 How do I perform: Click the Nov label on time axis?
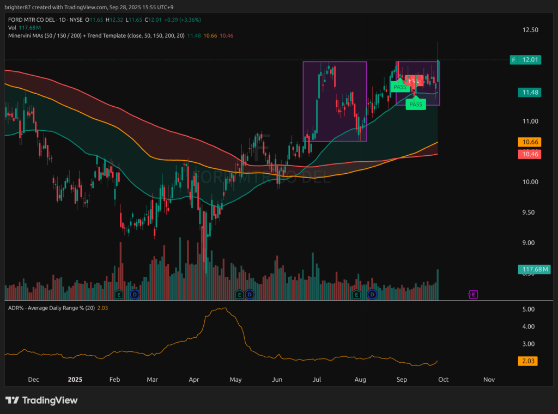click(x=489, y=380)
